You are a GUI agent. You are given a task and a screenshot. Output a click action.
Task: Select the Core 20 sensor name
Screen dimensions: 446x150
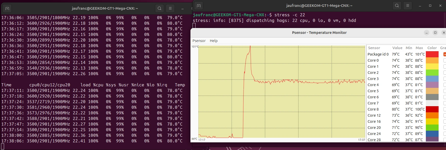click(x=374, y=128)
